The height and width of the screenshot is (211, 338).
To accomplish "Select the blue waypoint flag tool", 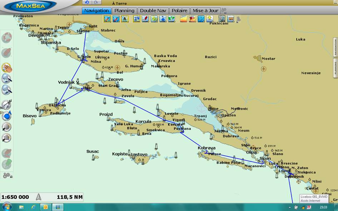I will pyautogui.click(x=6, y=116).
